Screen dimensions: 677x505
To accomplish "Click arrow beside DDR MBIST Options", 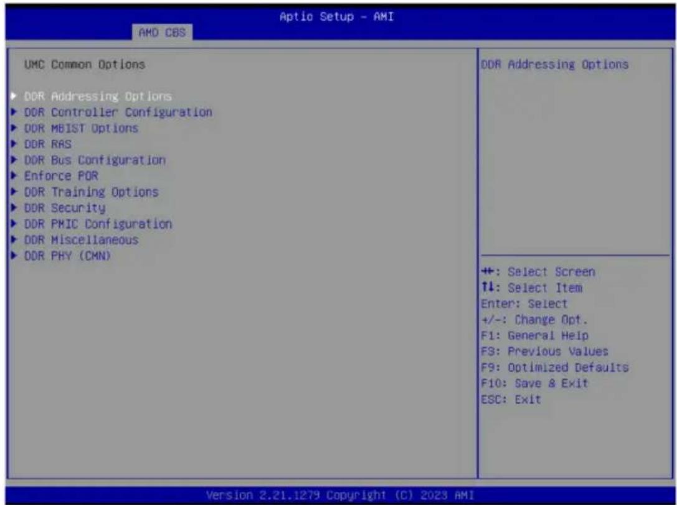I will click(x=14, y=128).
